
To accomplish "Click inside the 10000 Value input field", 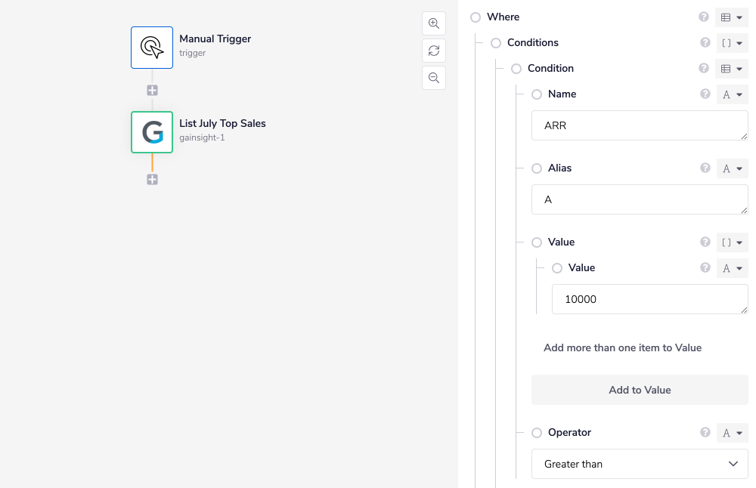I will pyautogui.click(x=649, y=299).
